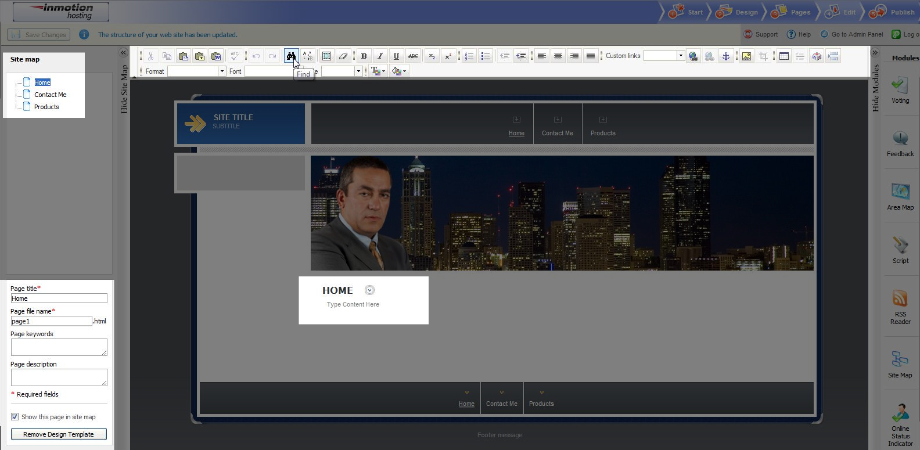Click the Insert image icon

tap(746, 56)
